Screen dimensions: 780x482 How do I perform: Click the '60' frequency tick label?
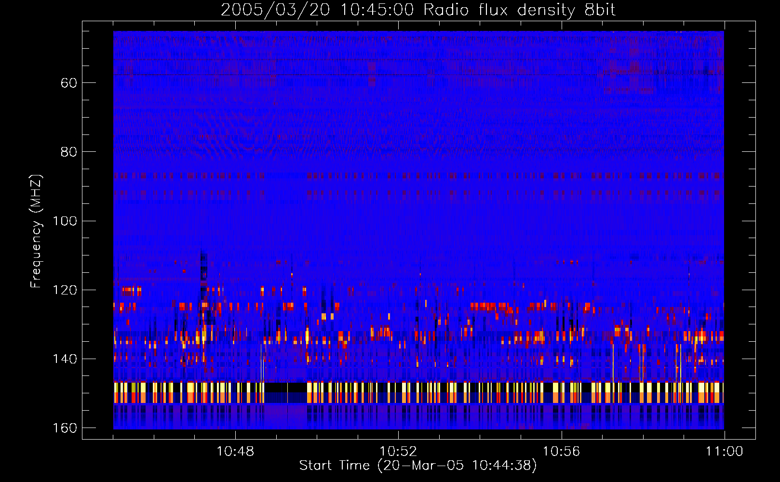pos(68,83)
